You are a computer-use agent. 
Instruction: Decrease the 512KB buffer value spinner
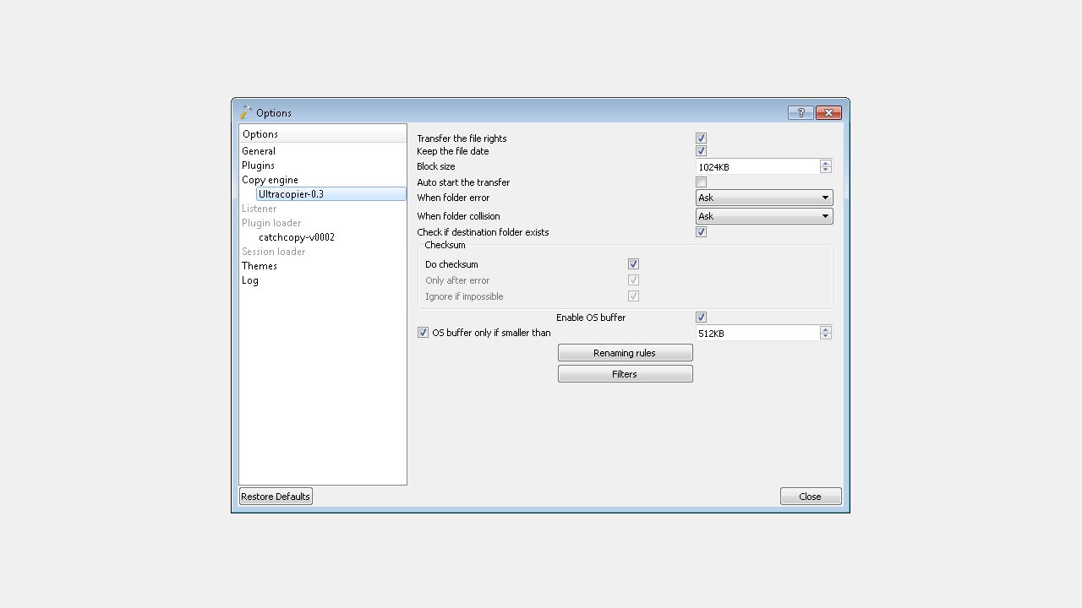[825, 336]
